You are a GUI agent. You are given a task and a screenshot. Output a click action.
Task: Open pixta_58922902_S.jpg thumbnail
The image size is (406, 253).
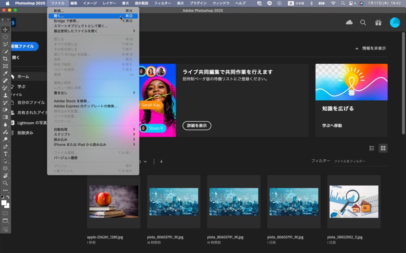[x=354, y=202]
